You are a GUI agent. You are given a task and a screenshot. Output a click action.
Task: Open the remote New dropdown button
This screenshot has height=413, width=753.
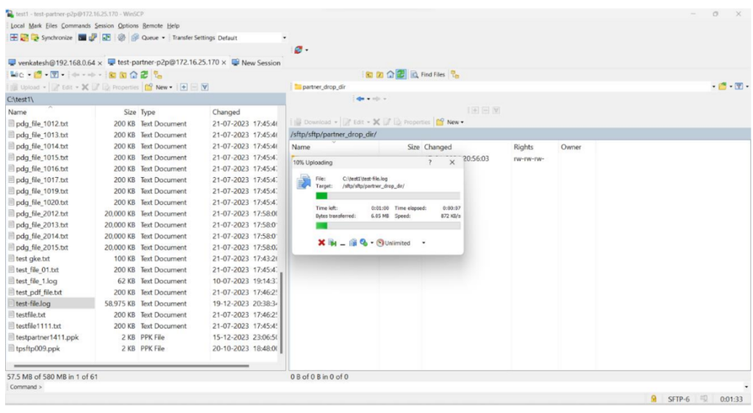coord(452,122)
